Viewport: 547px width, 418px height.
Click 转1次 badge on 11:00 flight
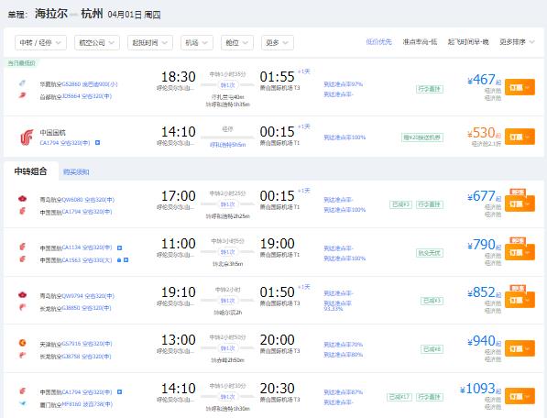(x=227, y=252)
